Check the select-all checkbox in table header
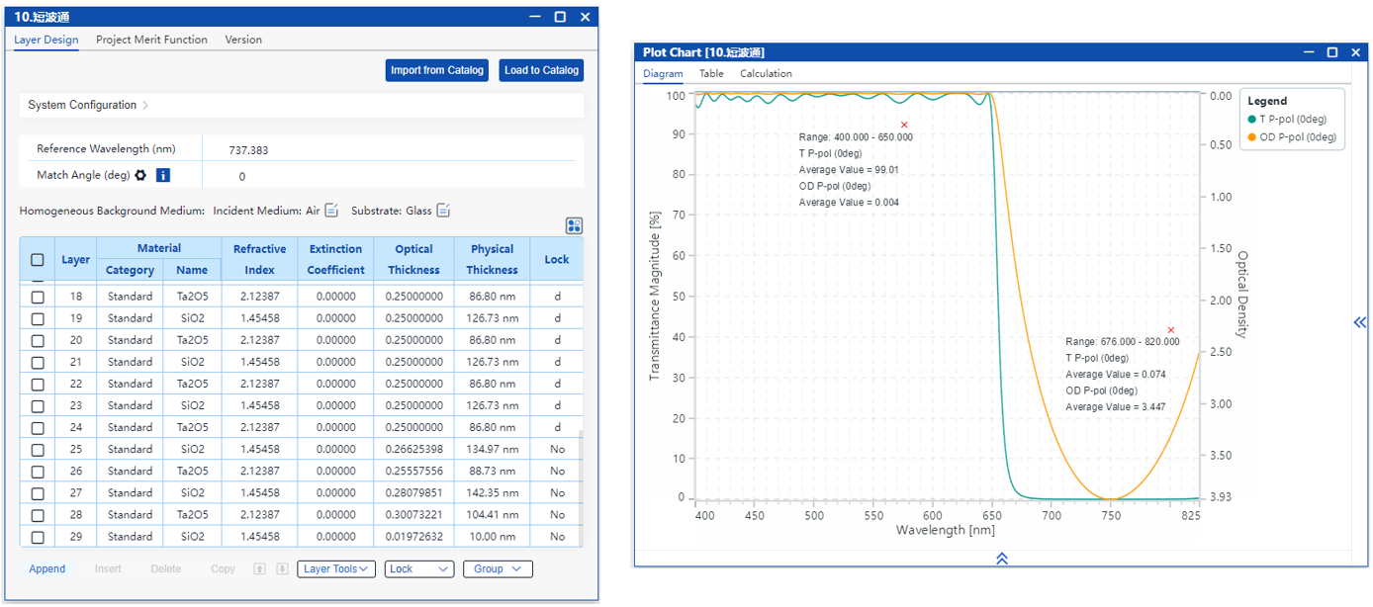This screenshot has width=1373, height=607. tap(38, 260)
